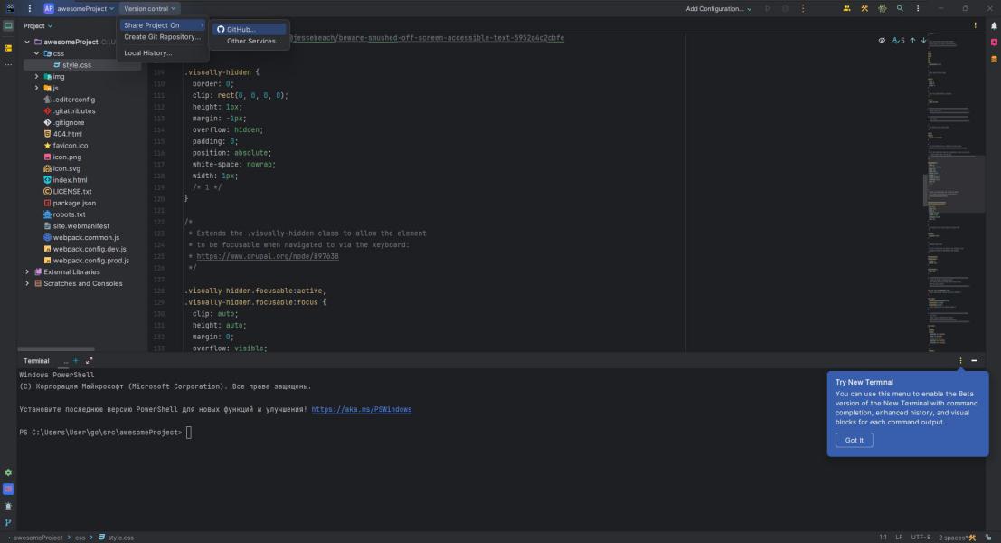Collapse the css folder

pyautogui.click(x=36, y=53)
